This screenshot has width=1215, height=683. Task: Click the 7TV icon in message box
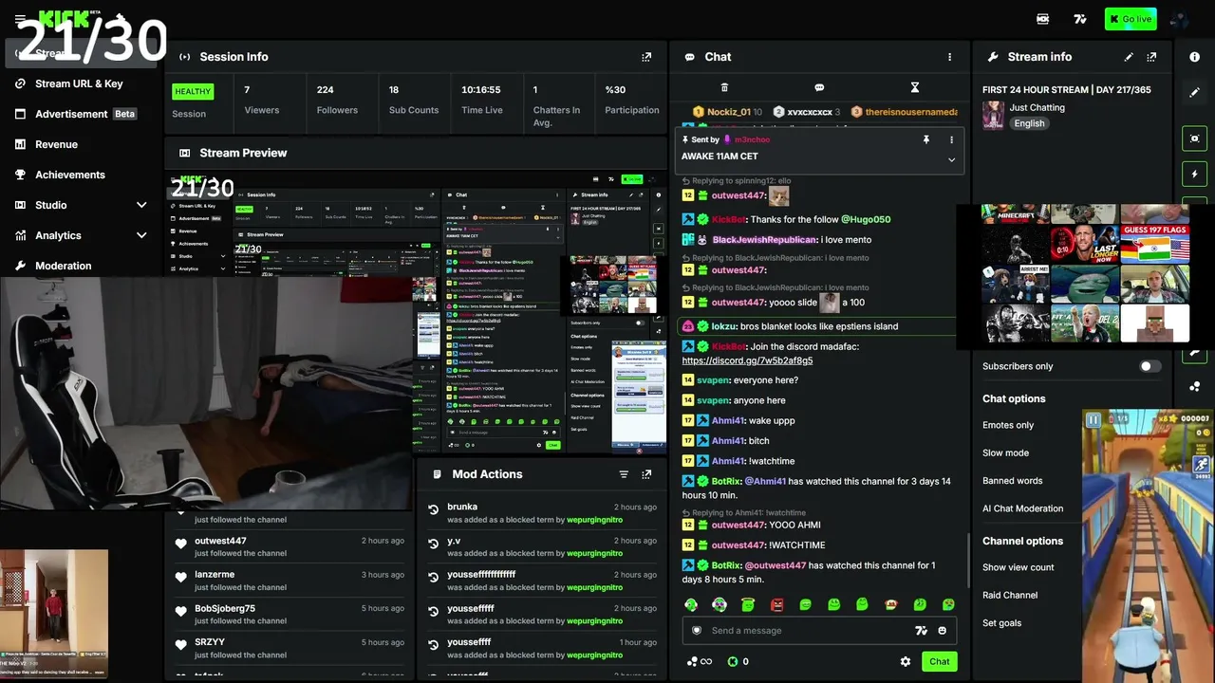tap(920, 630)
